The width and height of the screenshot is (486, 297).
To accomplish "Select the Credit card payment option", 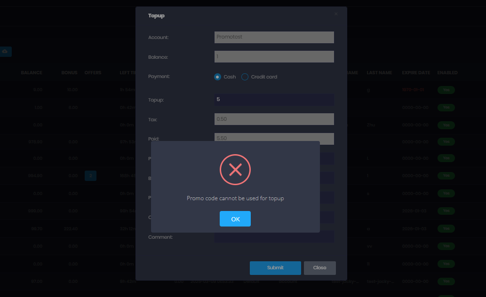I will (x=245, y=76).
